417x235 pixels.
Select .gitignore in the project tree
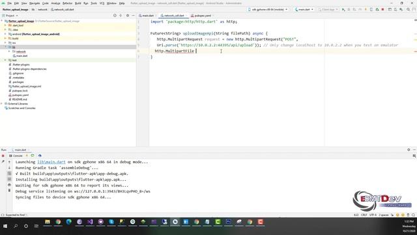18,73
